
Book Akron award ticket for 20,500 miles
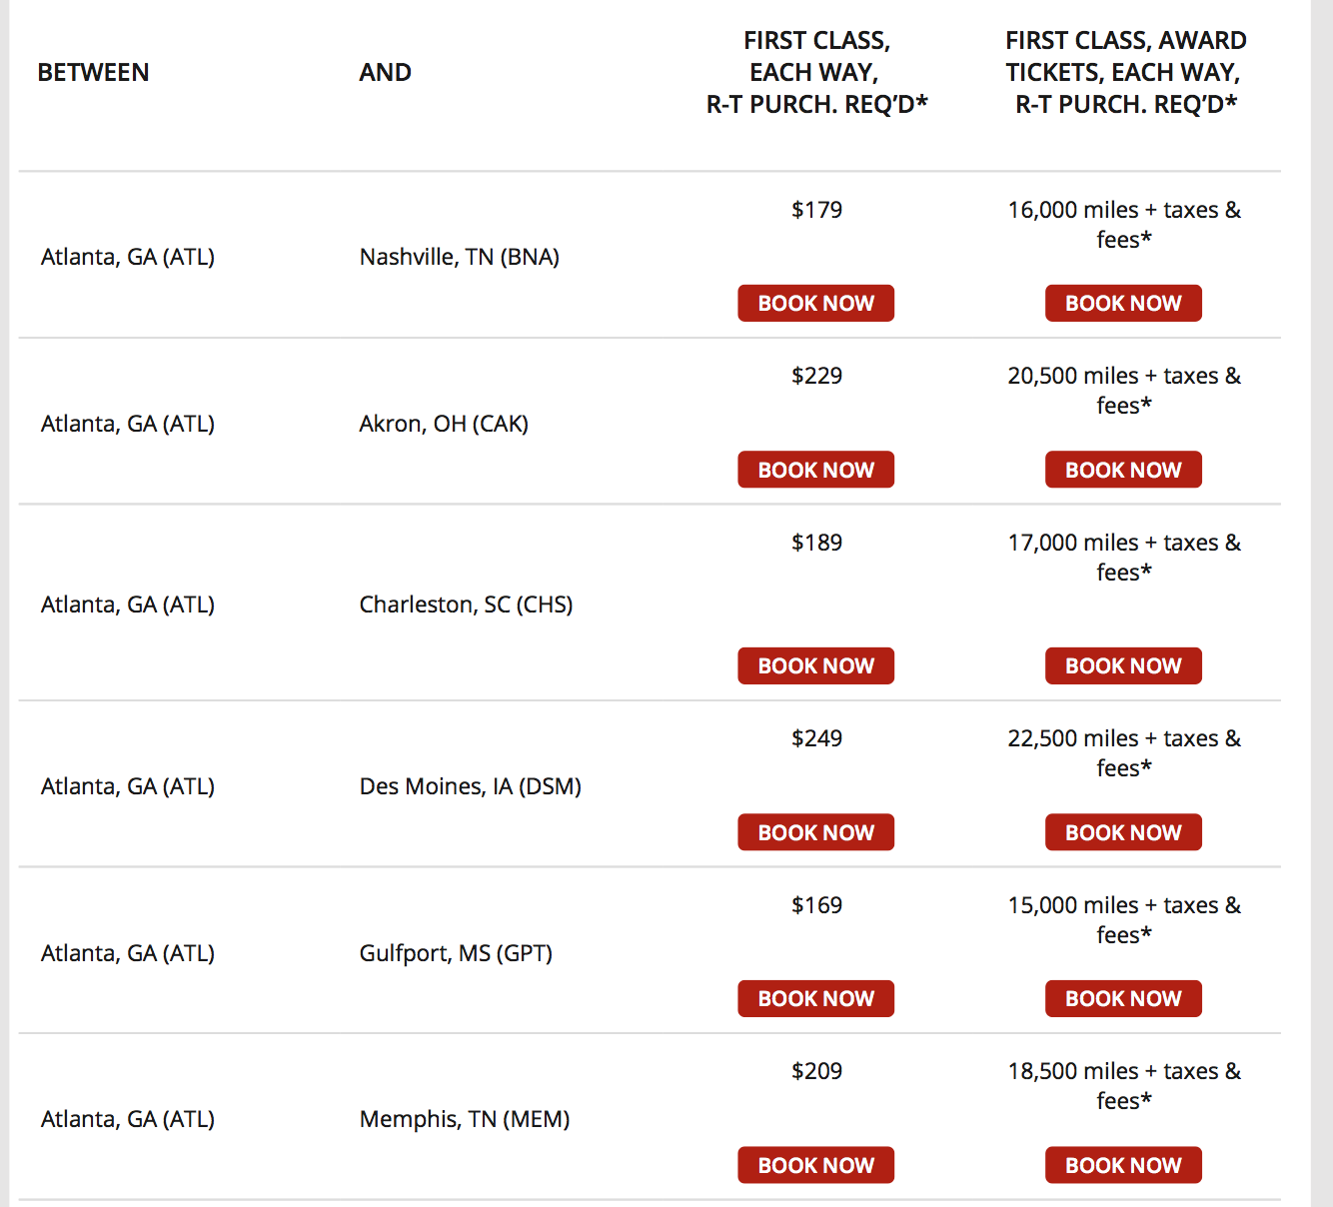tap(1123, 470)
